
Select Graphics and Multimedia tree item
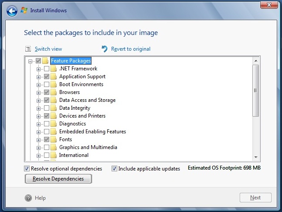coord(88,147)
